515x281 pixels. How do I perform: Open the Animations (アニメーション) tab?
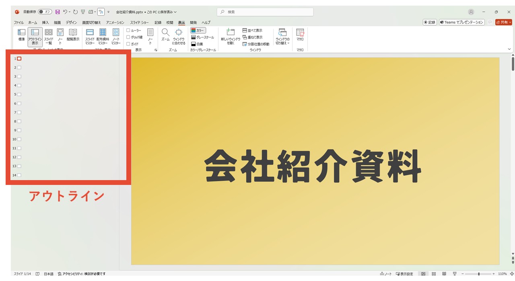pos(115,23)
